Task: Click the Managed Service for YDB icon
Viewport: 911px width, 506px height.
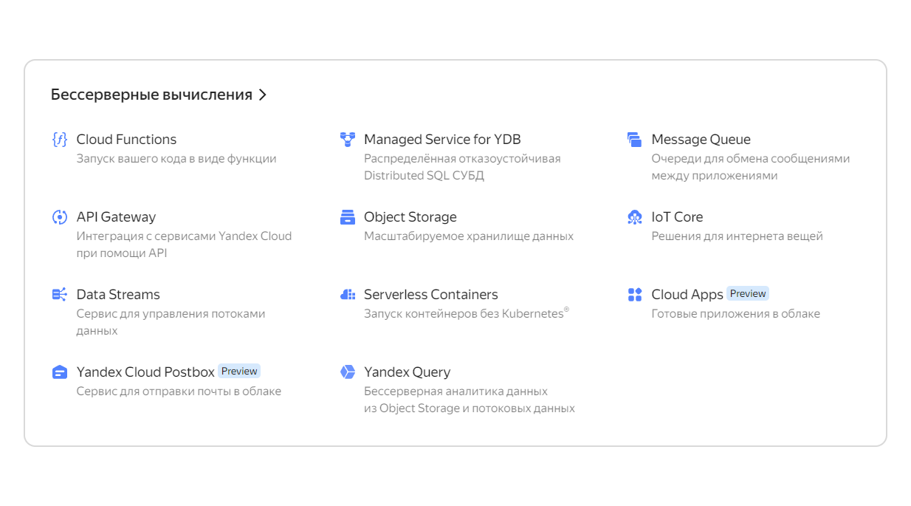Action: [x=348, y=140]
